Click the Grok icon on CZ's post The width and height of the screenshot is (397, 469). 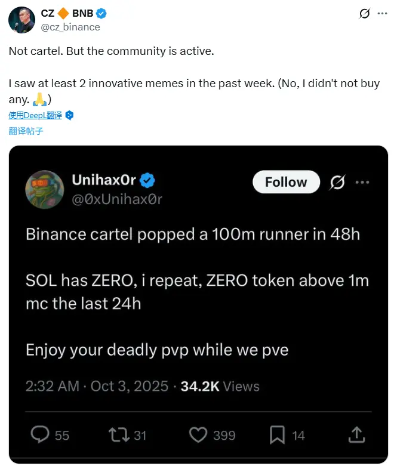364,14
